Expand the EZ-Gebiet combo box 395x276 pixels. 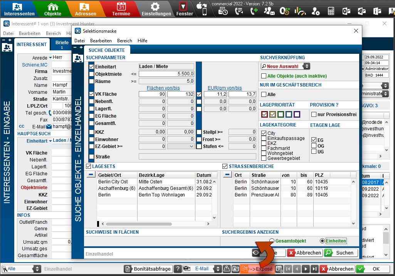192,146
